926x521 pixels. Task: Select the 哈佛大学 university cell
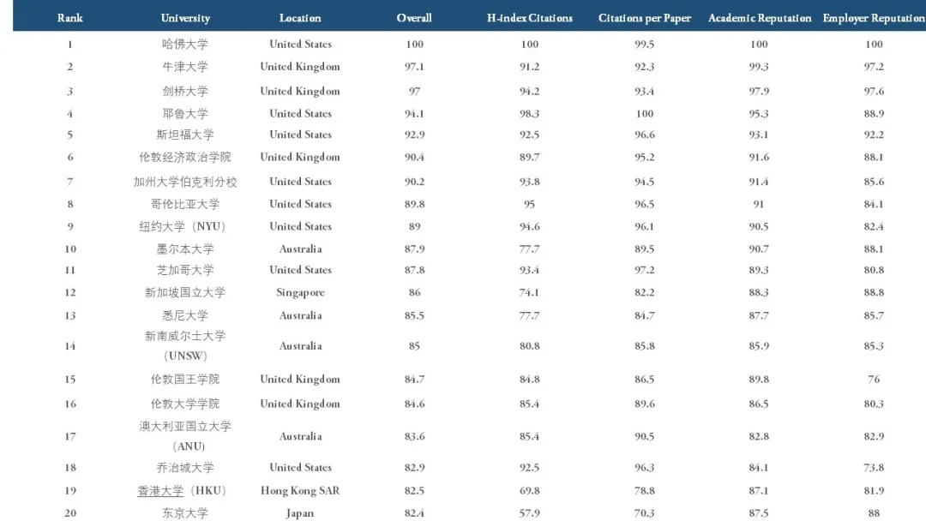[x=185, y=44]
